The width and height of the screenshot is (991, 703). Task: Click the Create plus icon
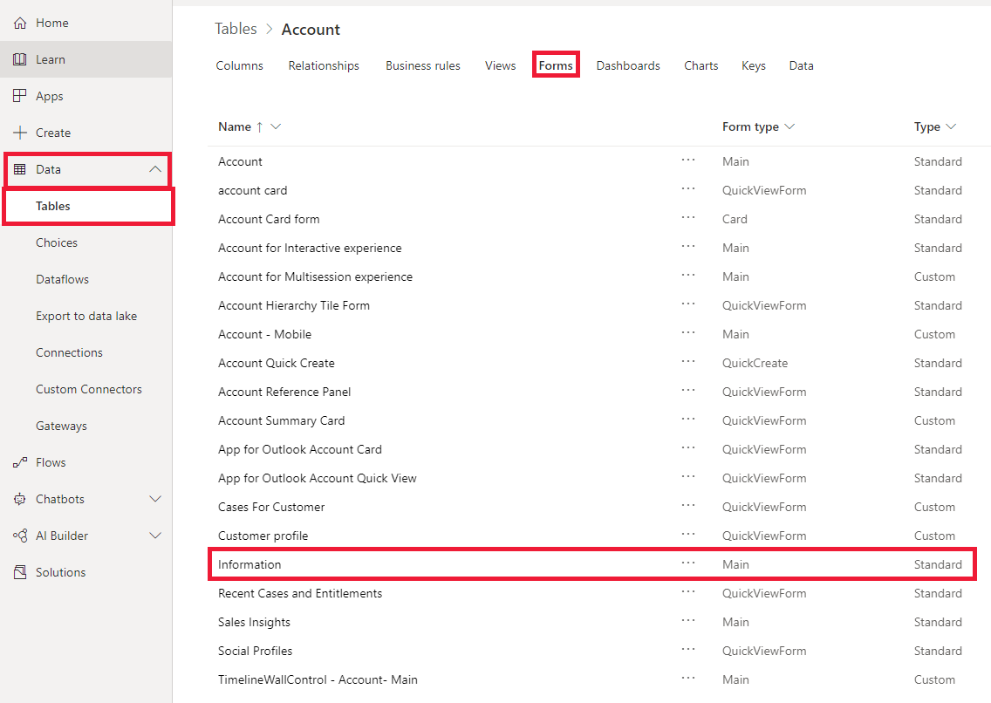19,133
